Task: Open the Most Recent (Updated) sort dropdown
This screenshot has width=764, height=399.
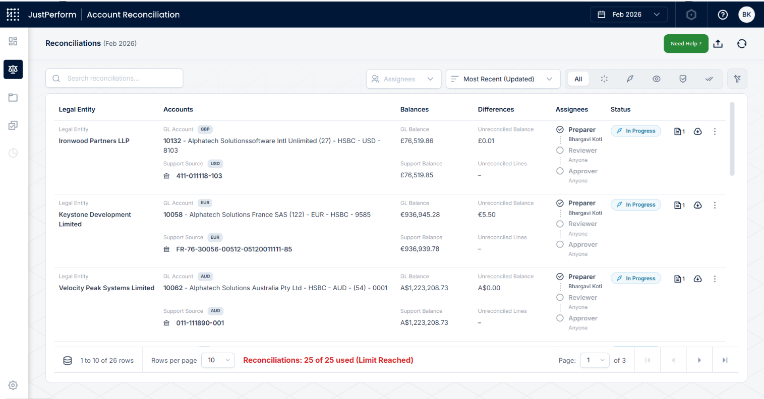Action: tap(503, 79)
